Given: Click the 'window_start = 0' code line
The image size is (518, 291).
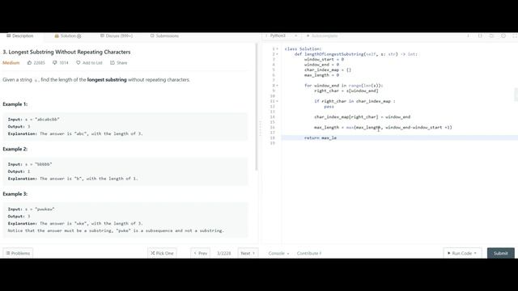Looking at the screenshot, I should (x=324, y=59).
